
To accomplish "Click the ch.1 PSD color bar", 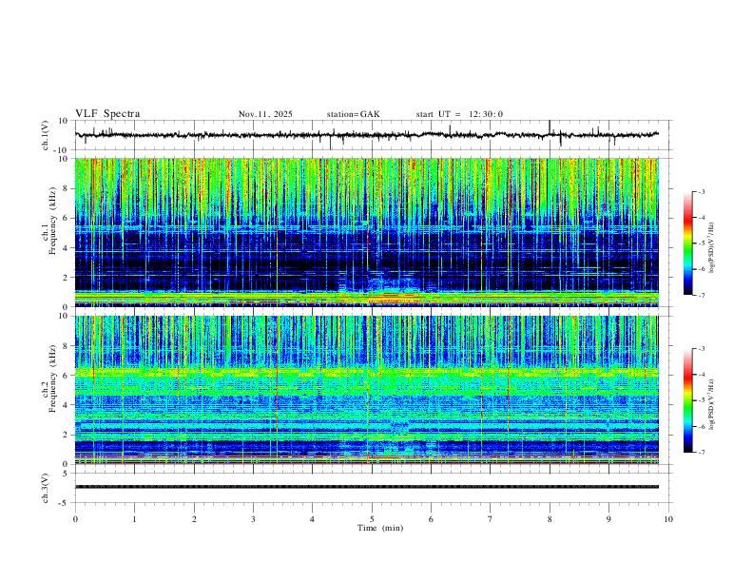I will [x=688, y=243].
